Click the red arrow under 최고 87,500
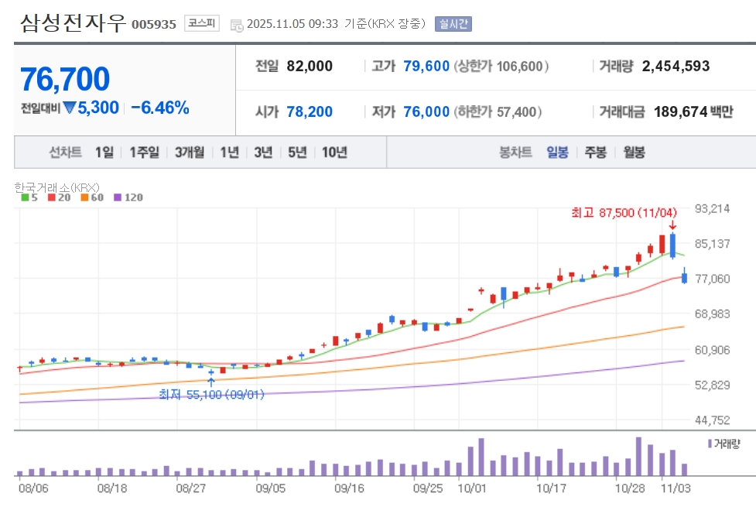This screenshot has height=521, width=756. coord(672,225)
